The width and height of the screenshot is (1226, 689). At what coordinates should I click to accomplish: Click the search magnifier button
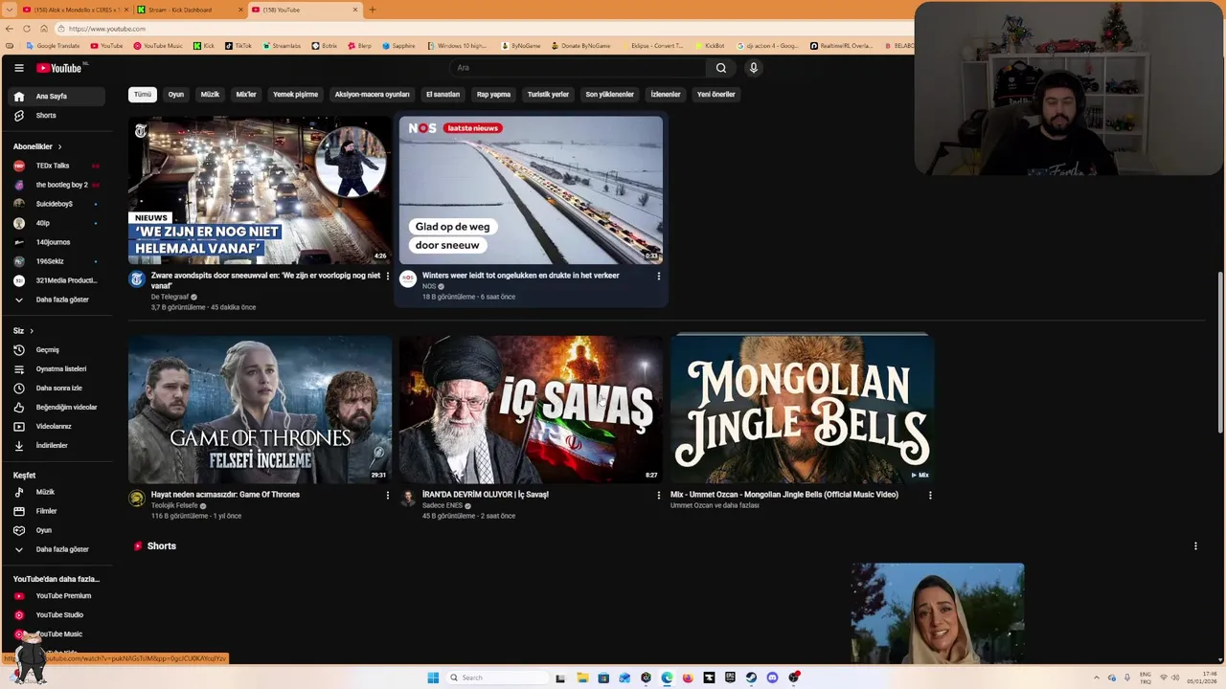pos(721,68)
